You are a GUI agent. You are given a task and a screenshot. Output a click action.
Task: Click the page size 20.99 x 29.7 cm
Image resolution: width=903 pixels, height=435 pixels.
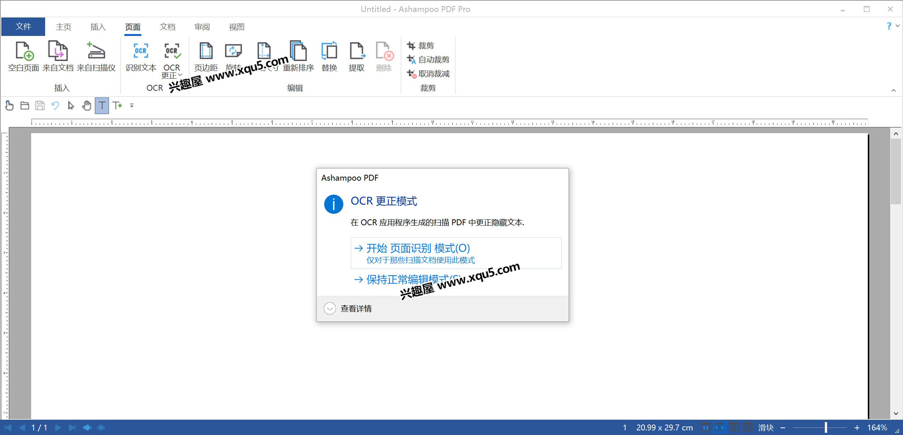coord(665,427)
